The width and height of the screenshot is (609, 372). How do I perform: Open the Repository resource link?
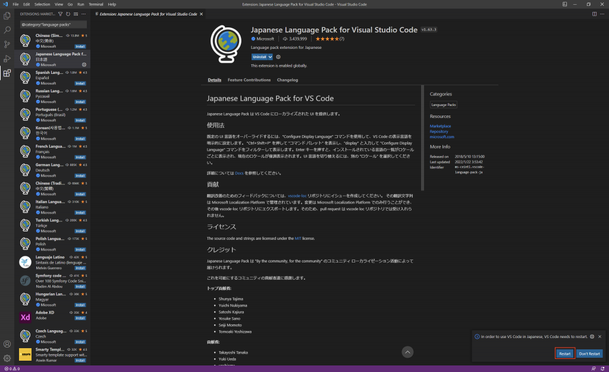pyautogui.click(x=439, y=132)
